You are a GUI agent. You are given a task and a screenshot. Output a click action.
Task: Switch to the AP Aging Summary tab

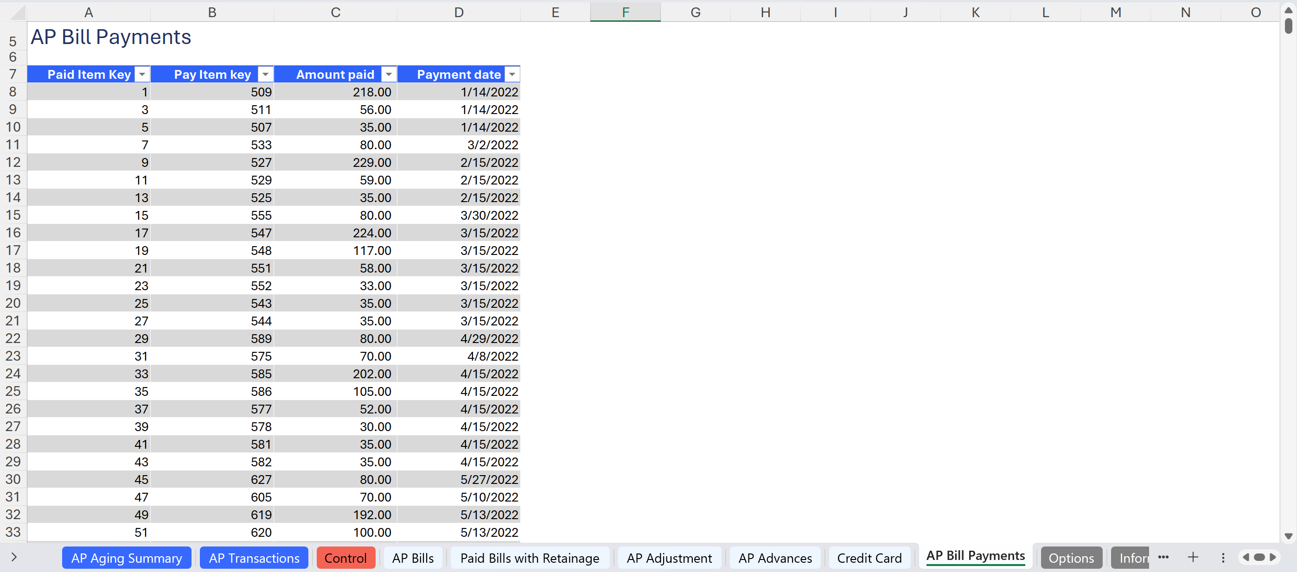[x=127, y=558]
